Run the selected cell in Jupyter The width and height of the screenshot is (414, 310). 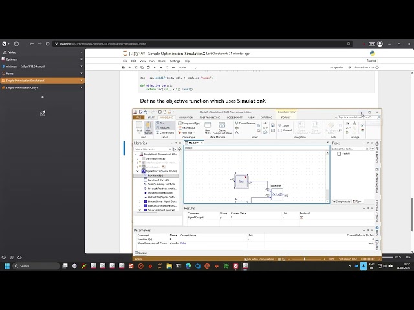(x=155, y=67)
